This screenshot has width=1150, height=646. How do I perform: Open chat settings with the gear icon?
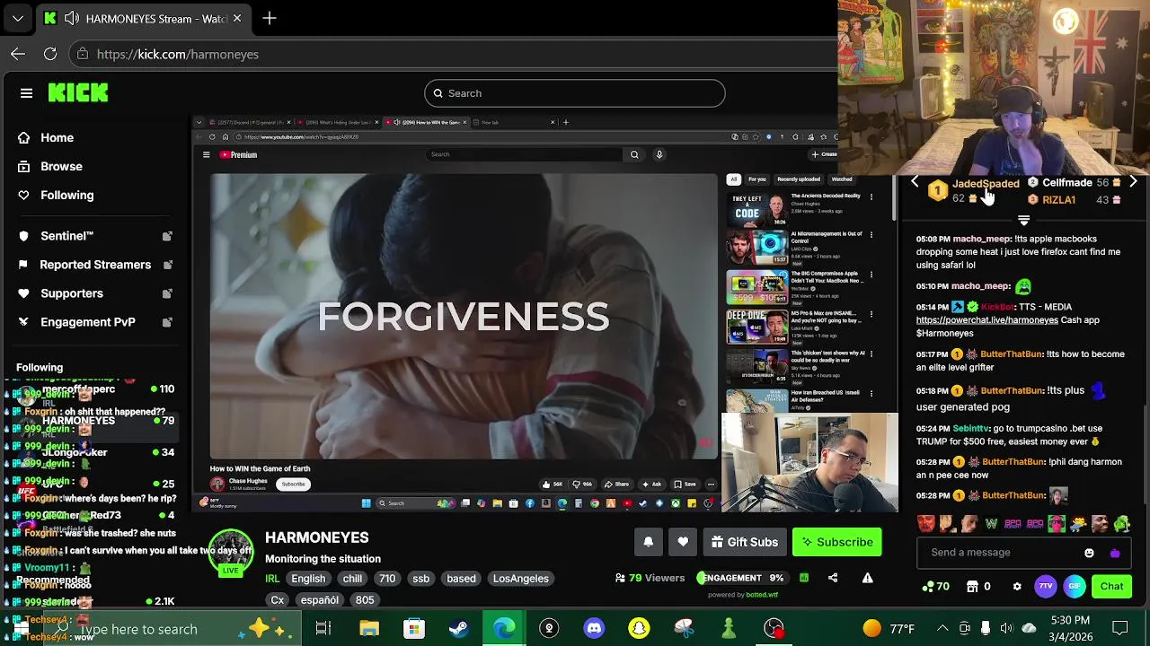pyautogui.click(x=1017, y=587)
